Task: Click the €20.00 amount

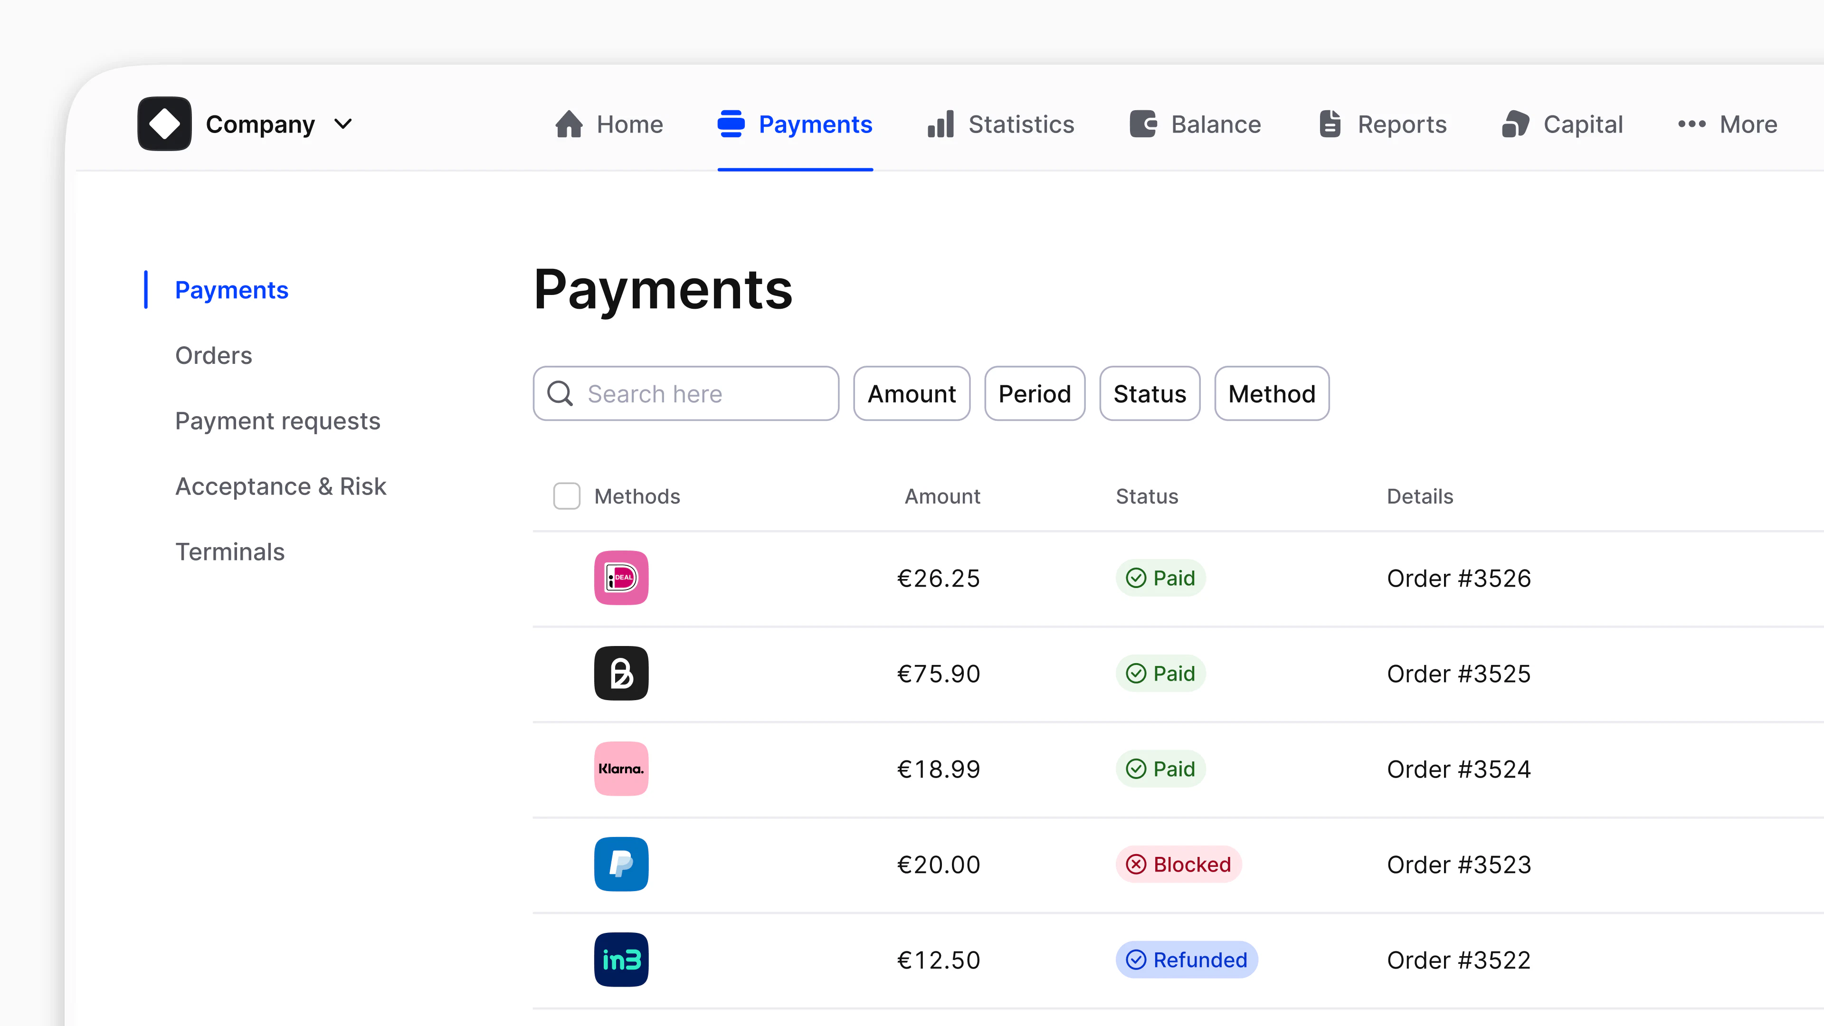Action: pyautogui.click(x=938, y=864)
